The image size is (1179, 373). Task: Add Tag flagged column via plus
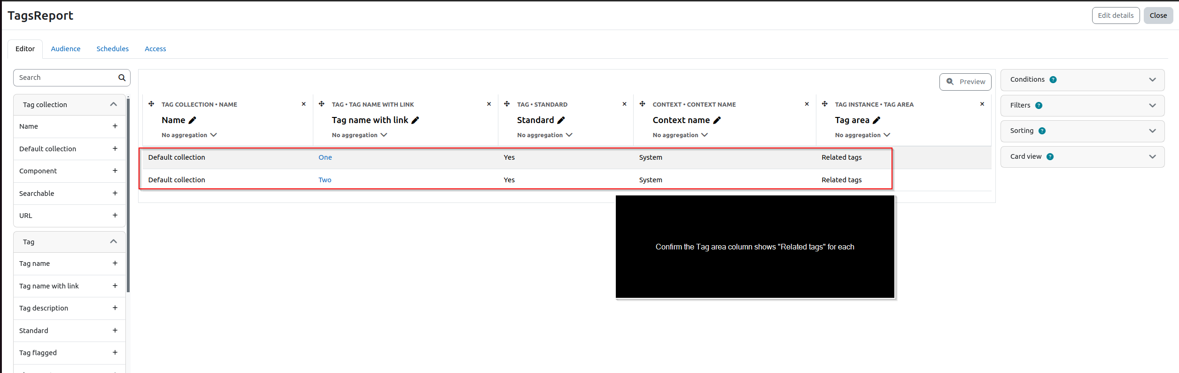point(115,352)
